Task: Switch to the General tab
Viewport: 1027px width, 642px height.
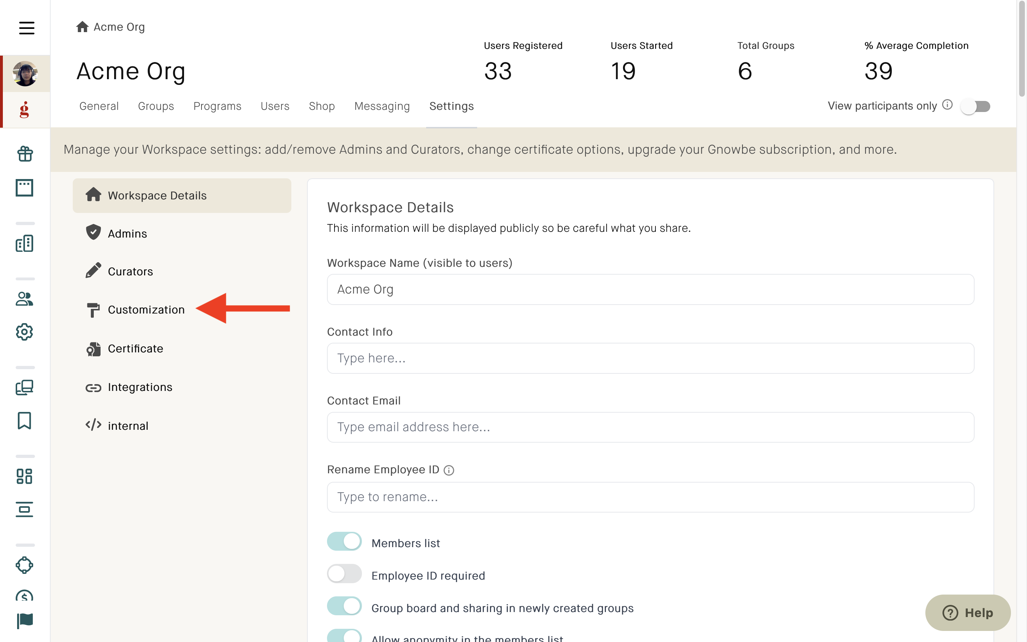Action: pos(99,106)
